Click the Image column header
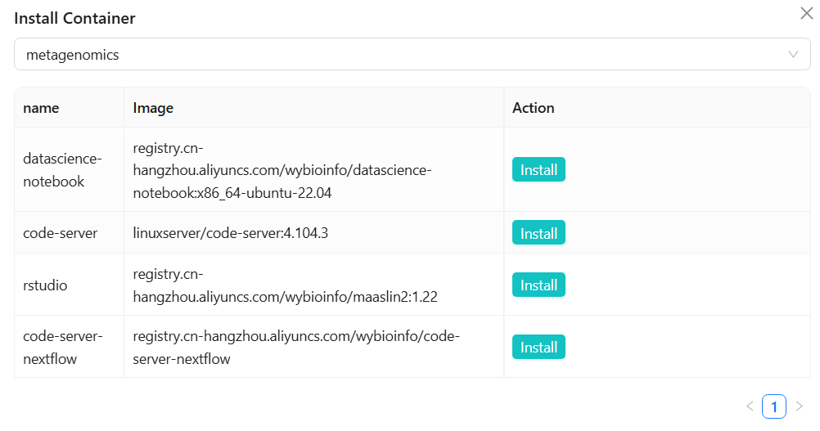This screenshot has width=820, height=431. click(x=153, y=108)
